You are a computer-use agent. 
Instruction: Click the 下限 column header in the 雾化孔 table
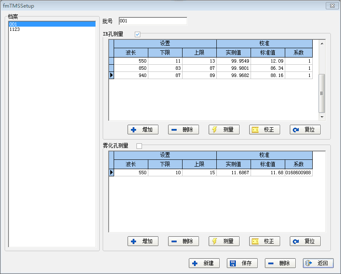(165, 164)
